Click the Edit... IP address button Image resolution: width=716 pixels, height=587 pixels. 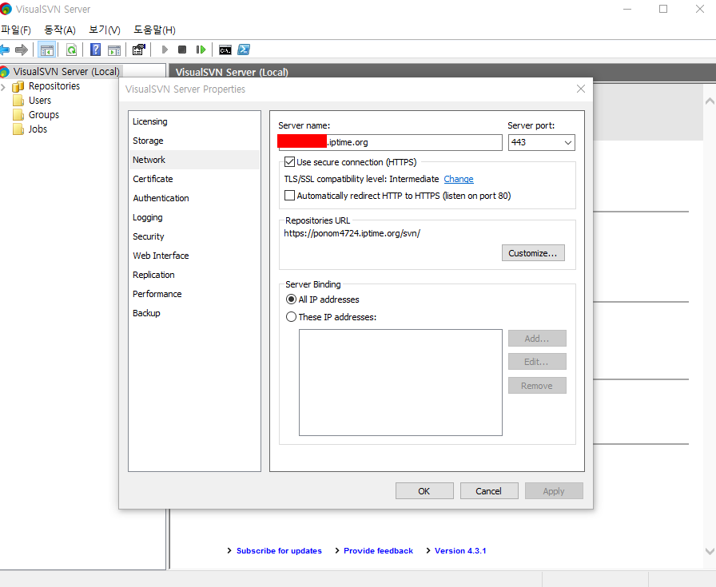(x=537, y=362)
